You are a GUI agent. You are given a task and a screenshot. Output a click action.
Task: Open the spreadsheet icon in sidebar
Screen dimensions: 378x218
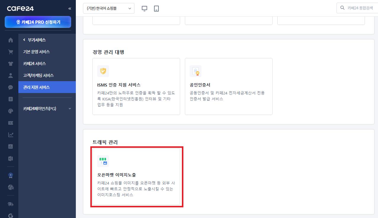point(11,158)
